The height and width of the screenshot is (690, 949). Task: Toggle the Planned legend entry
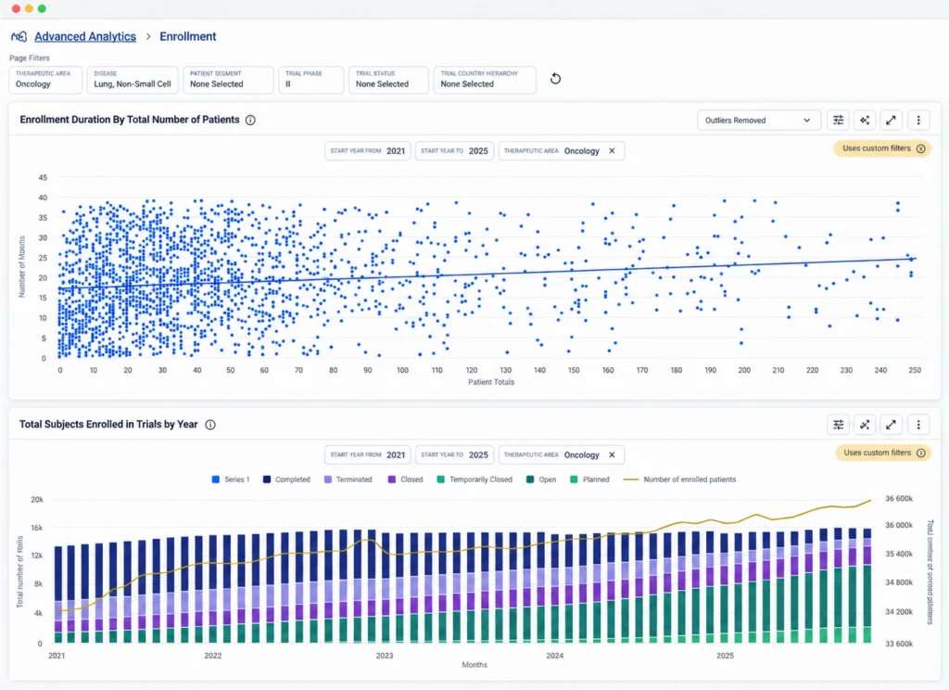pos(589,479)
